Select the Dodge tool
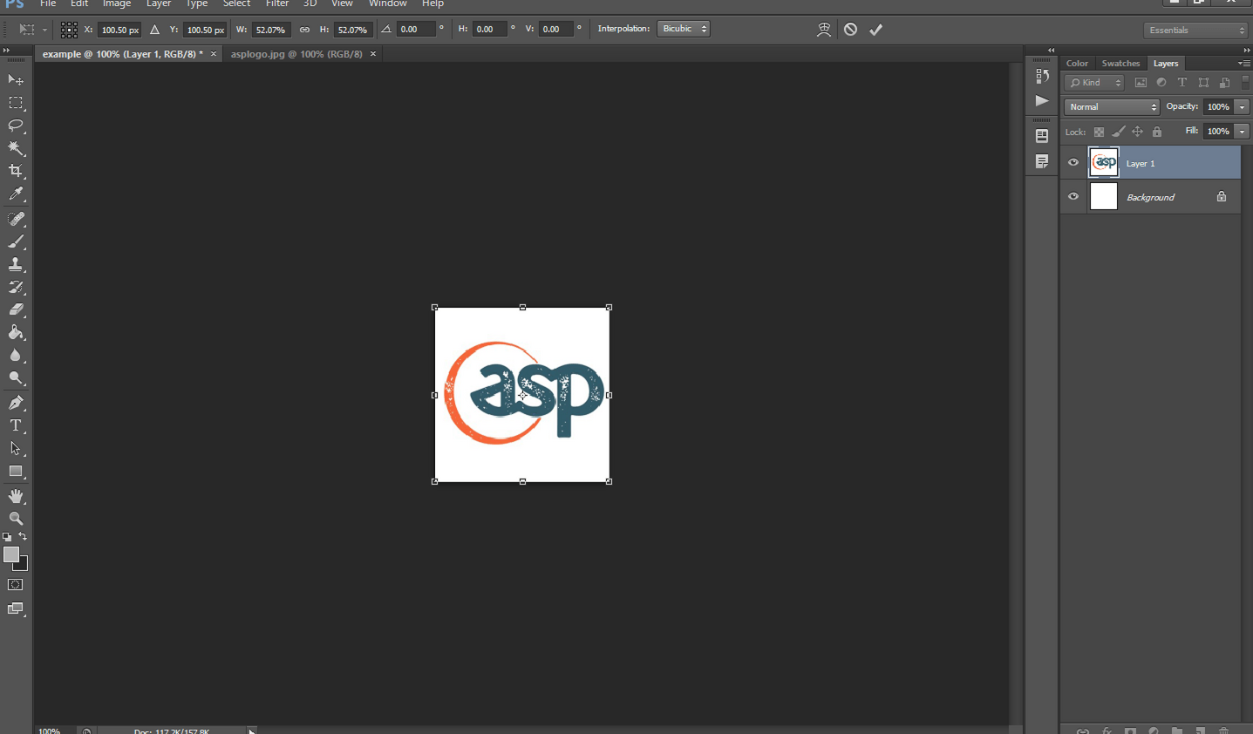 (x=16, y=378)
